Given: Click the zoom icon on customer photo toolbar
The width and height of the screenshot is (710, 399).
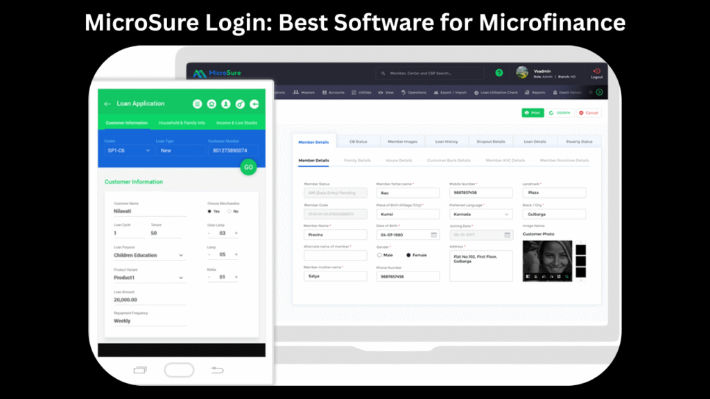Looking at the screenshot, I should click(x=566, y=276).
